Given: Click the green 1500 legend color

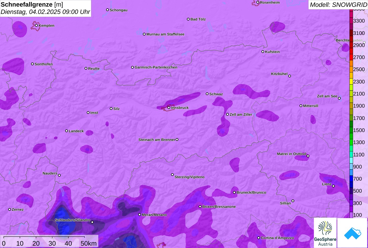Looking at the screenshot, I should tap(351, 130).
